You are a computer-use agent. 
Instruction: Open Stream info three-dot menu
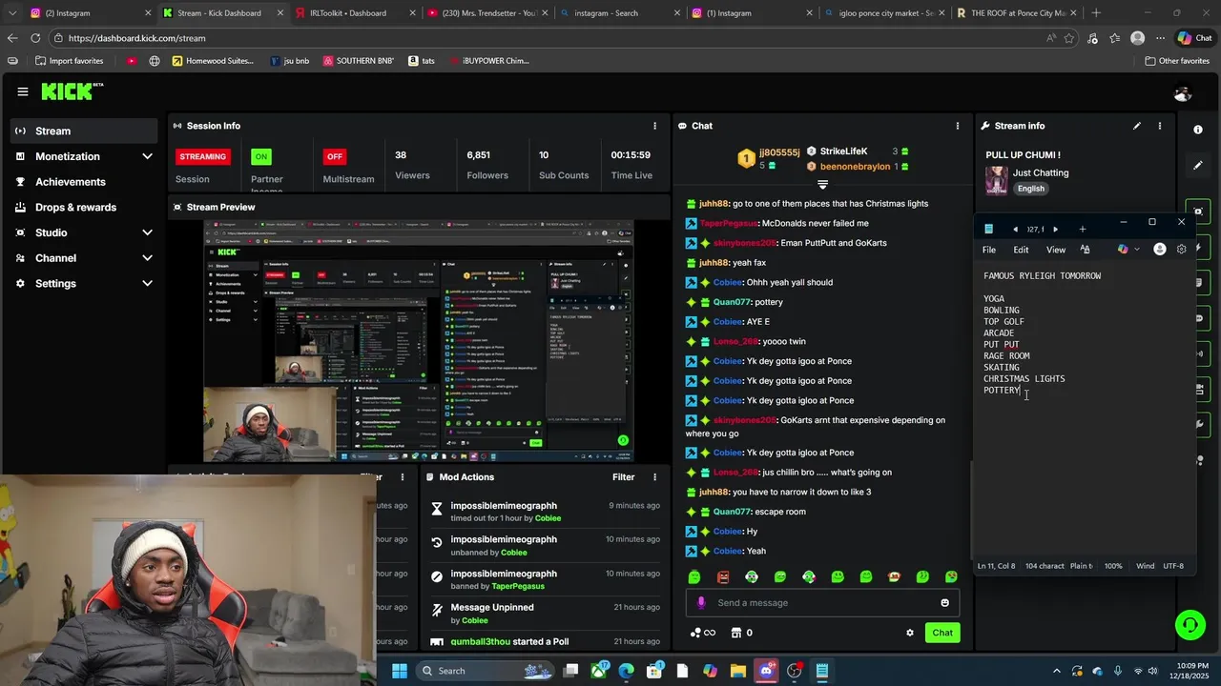pos(1160,126)
